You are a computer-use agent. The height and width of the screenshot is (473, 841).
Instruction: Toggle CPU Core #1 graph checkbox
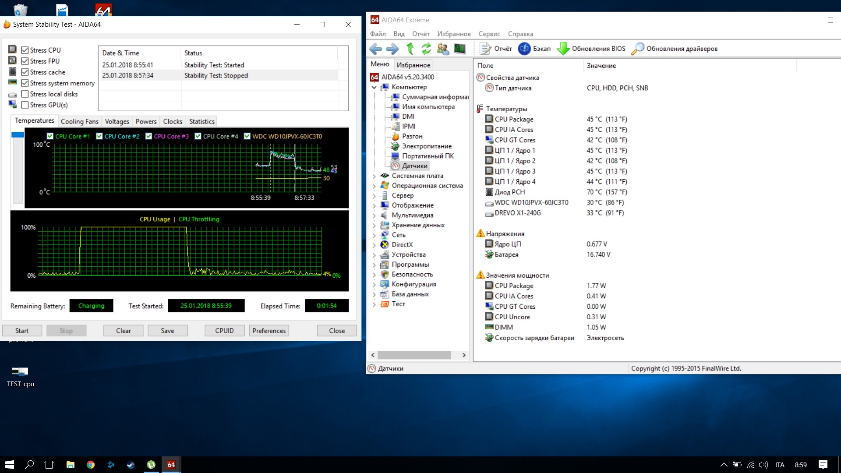click(x=50, y=136)
